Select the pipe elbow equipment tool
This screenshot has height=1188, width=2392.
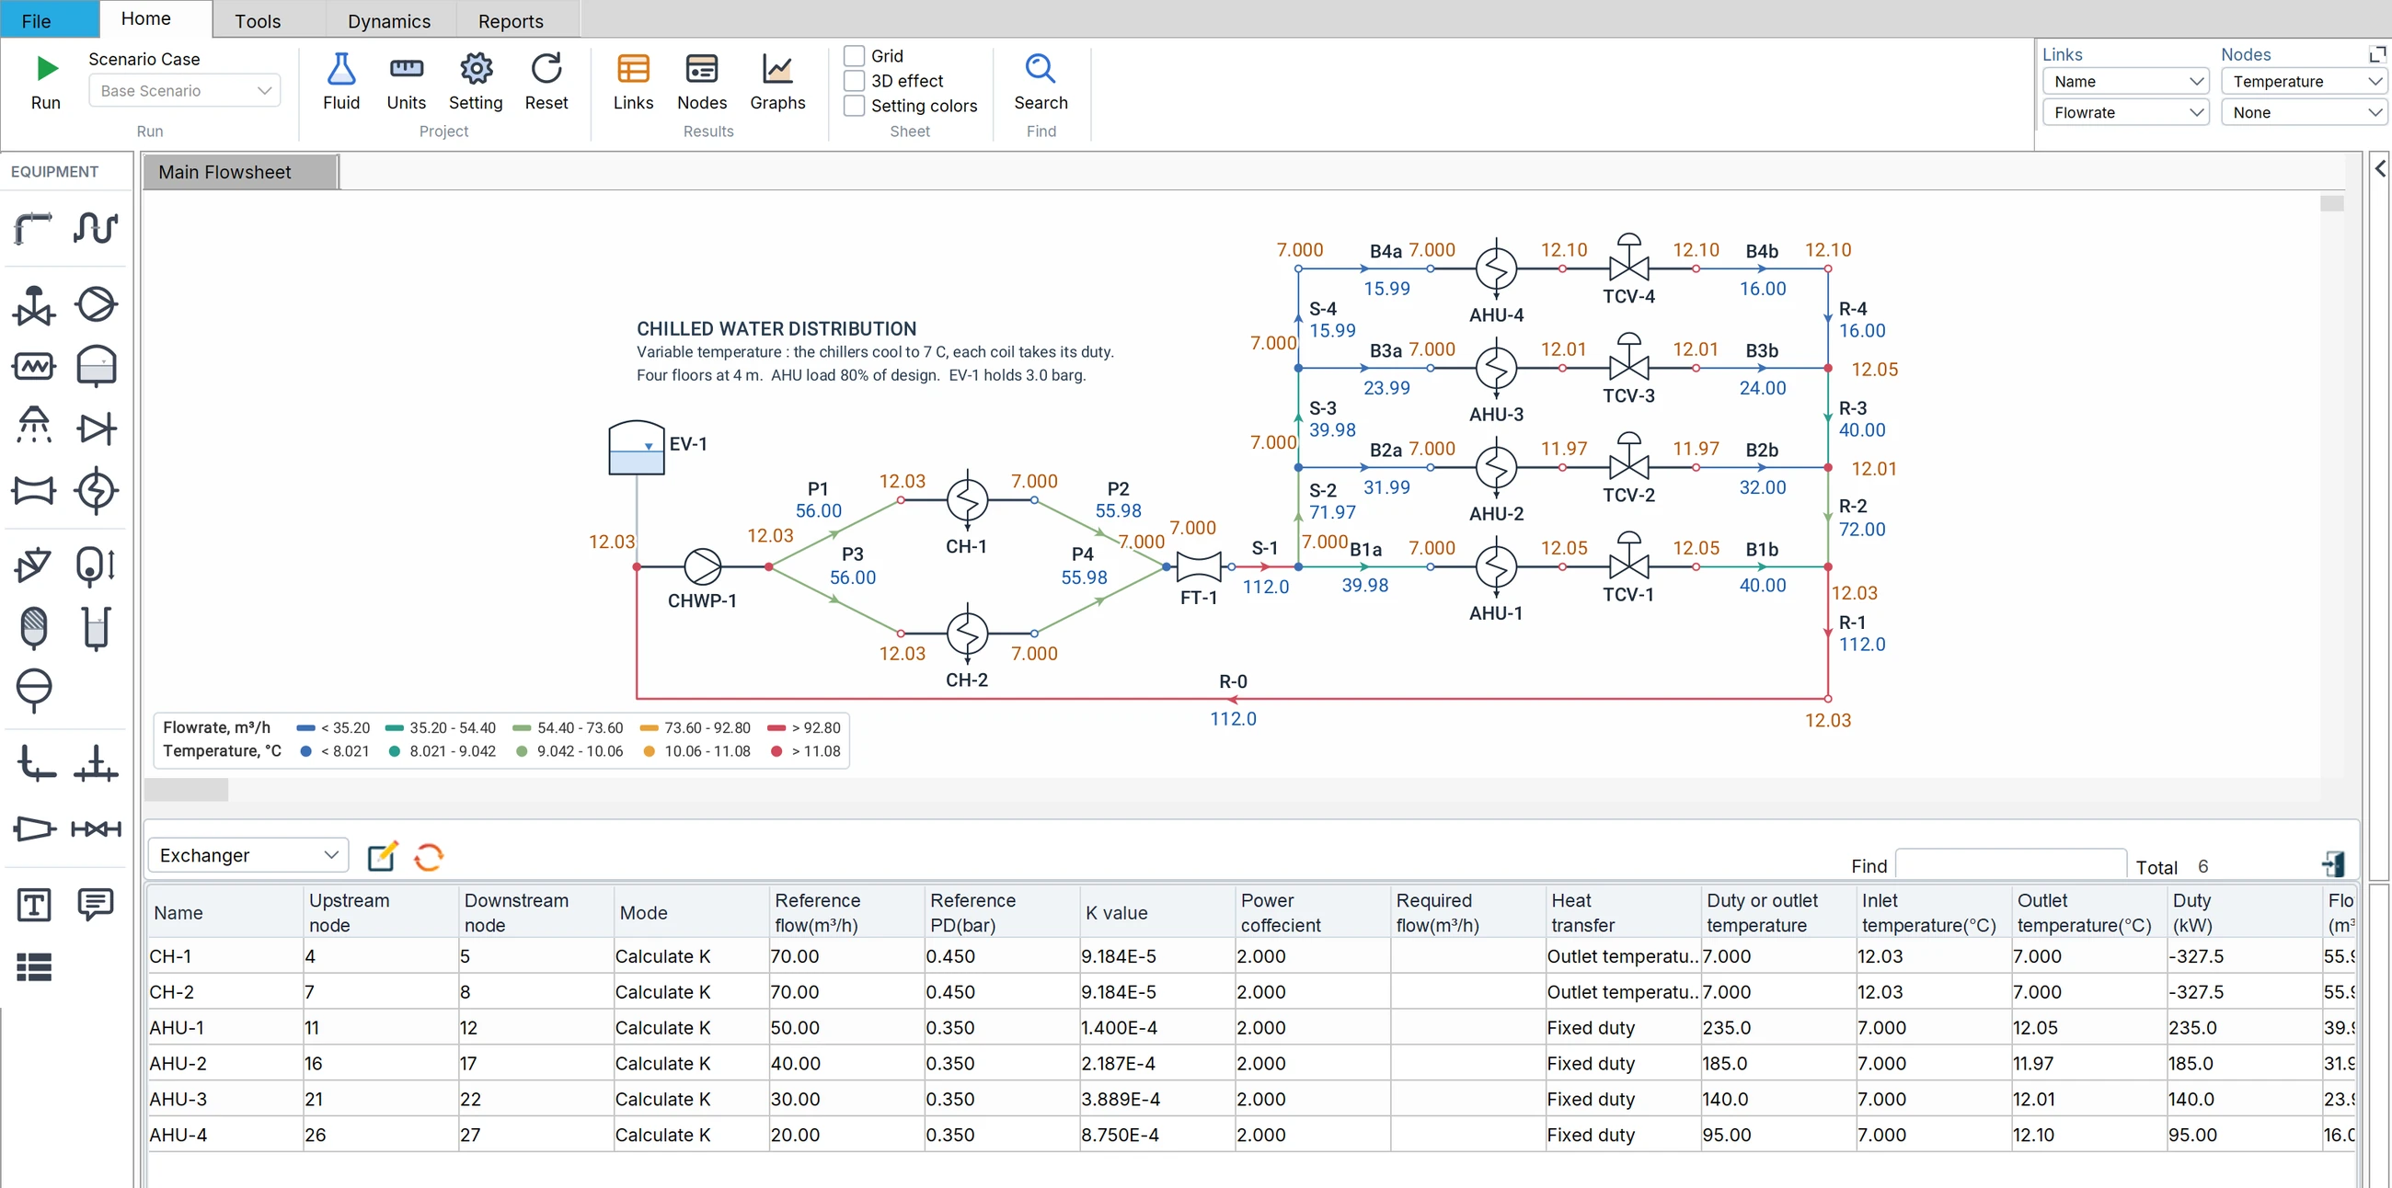[33, 227]
